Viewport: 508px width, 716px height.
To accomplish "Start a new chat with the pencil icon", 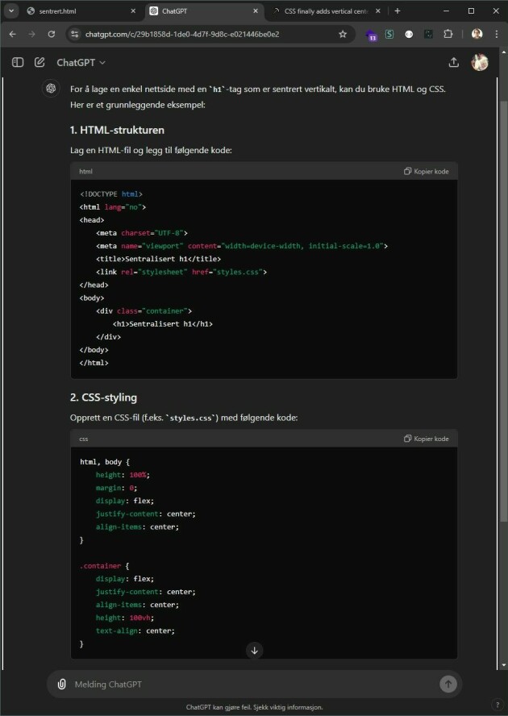I will pos(40,63).
